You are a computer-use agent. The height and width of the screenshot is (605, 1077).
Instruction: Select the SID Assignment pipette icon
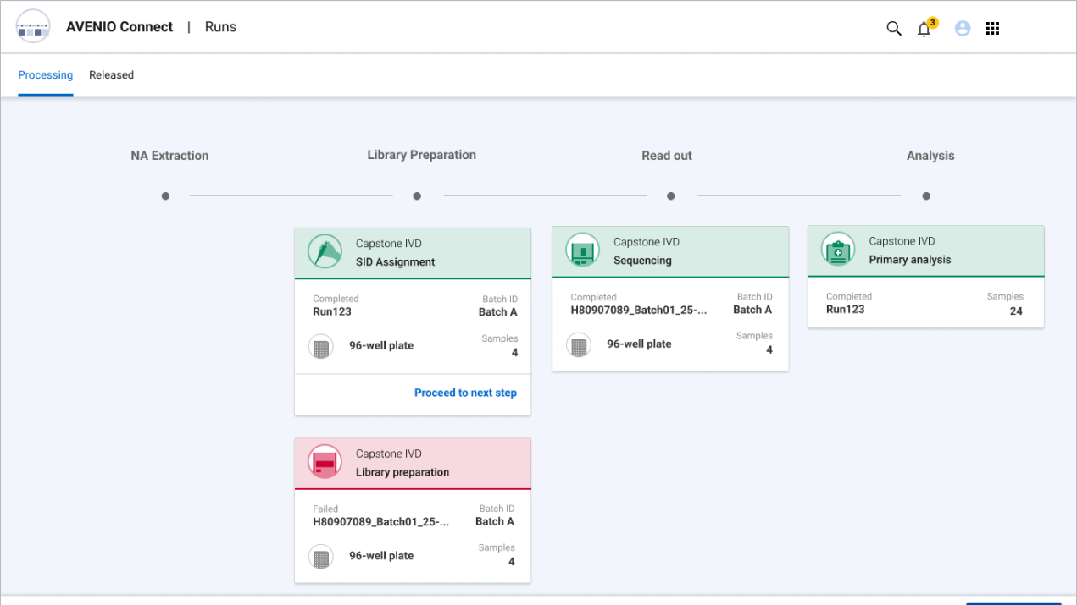325,251
